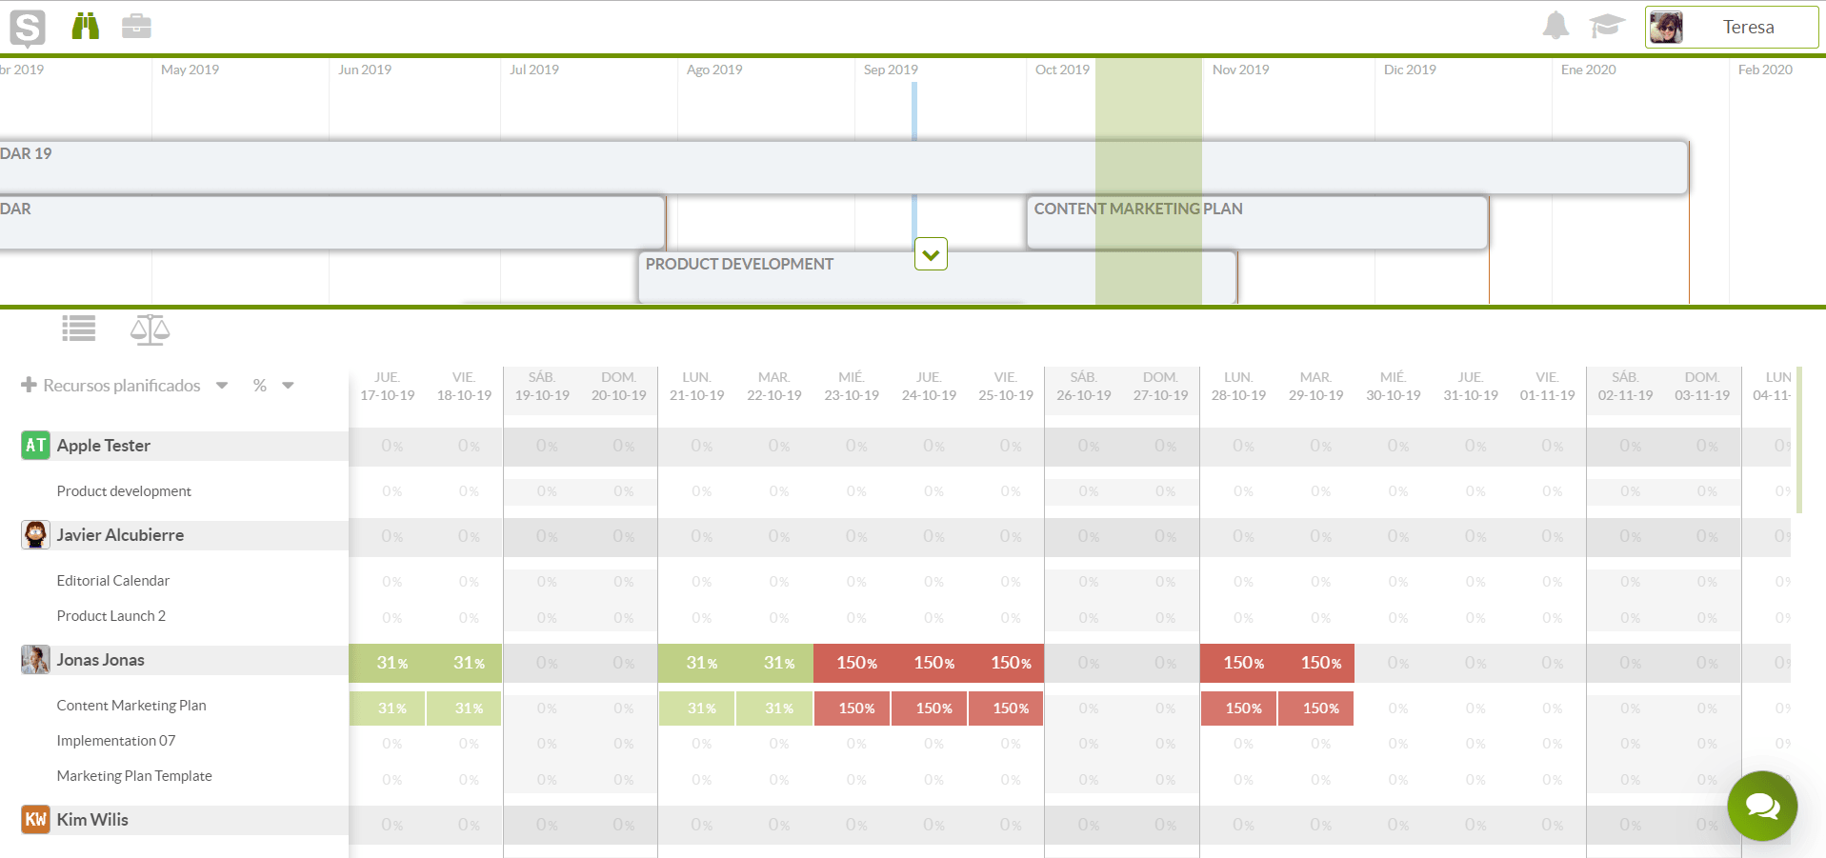Open the briefcase portfolio icon

(136, 26)
